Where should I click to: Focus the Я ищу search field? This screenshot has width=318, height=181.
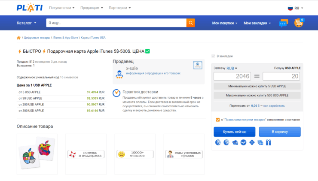coord(116,23)
